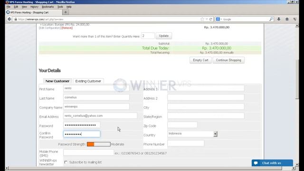Click the Your Details heading
The width and height of the screenshot is (304, 171).
click(x=49, y=71)
